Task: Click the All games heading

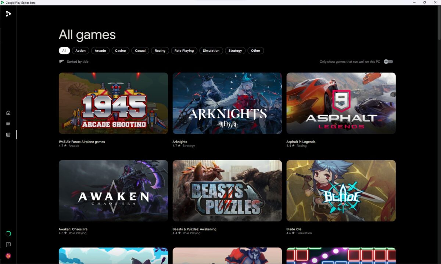Action: [x=87, y=35]
